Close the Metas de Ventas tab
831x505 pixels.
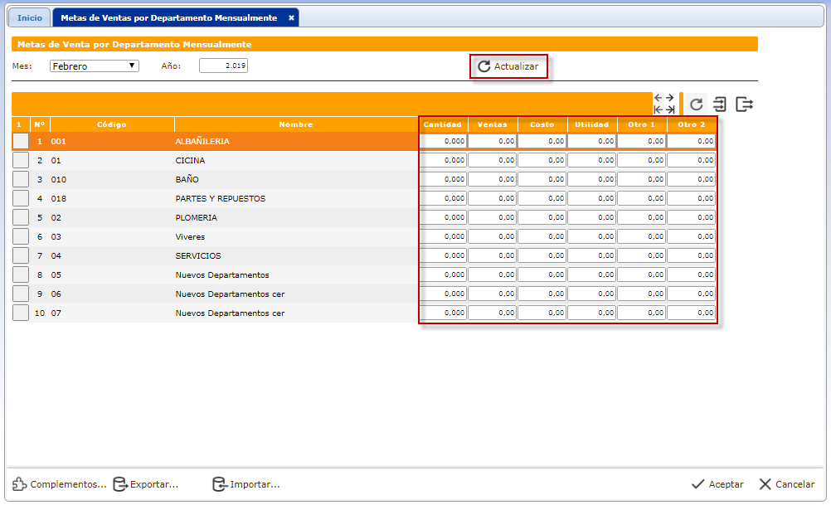click(x=291, y=17)
